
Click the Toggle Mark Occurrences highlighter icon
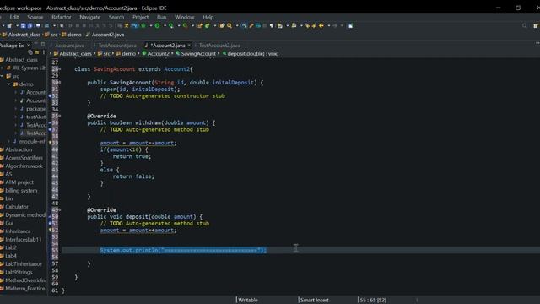click(251, 26)
